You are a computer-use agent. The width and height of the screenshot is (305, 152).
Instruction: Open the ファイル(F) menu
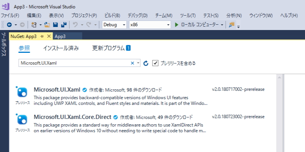coord(10,16)
